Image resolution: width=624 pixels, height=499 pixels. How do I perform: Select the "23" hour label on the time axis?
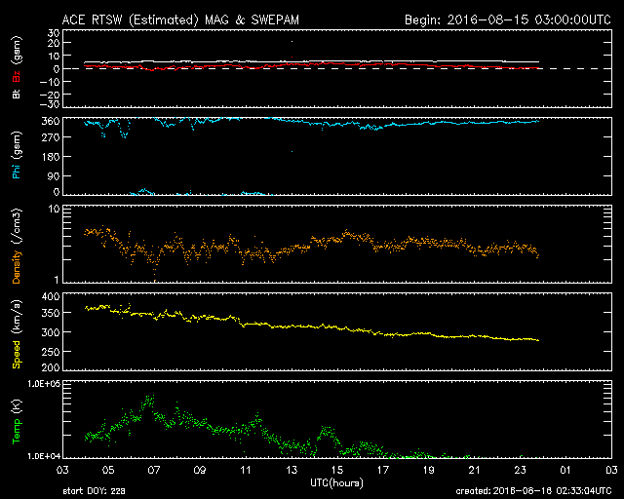[x=520, y=470]
